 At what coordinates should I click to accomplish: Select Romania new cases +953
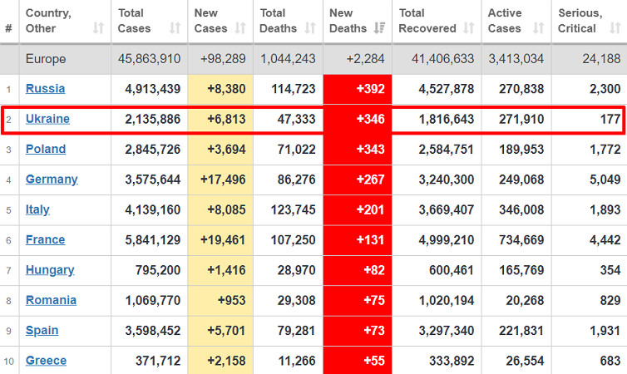point(231,300)
